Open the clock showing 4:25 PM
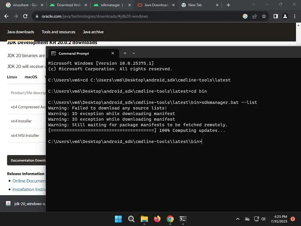Screen dimensions: 301x226 pyautogui.click(x=279, y=219)
